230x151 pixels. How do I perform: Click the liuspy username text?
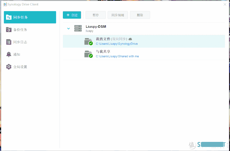90,31
